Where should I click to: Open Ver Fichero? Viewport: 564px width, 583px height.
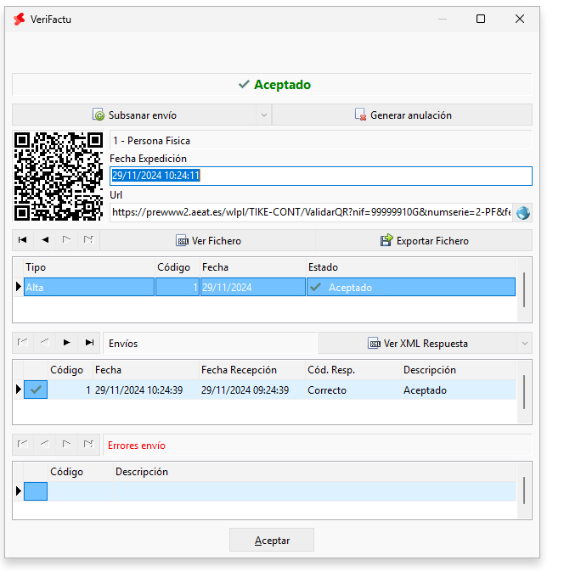pyautogui.click(x=207, y=241)
